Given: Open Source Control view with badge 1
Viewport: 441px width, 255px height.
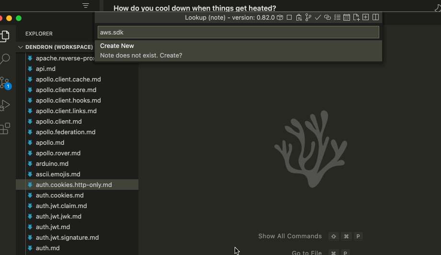Looking at the screenshot, I should 5,83.
